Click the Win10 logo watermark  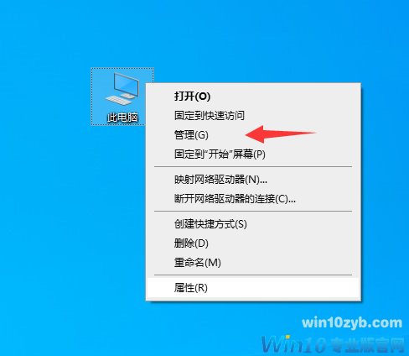[x=294, y=344]
